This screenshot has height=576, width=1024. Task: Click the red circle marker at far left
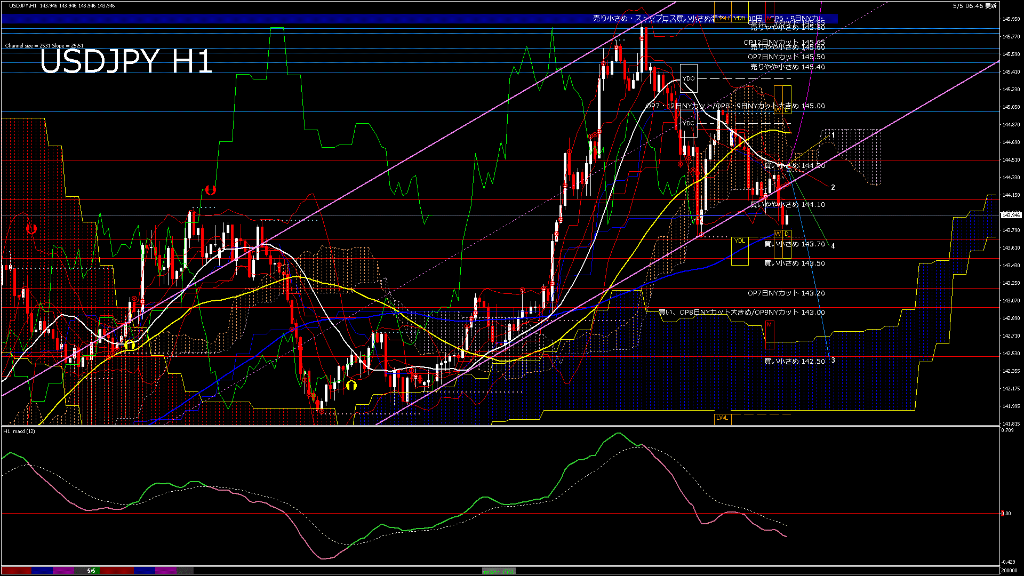[x=31, y=229]
